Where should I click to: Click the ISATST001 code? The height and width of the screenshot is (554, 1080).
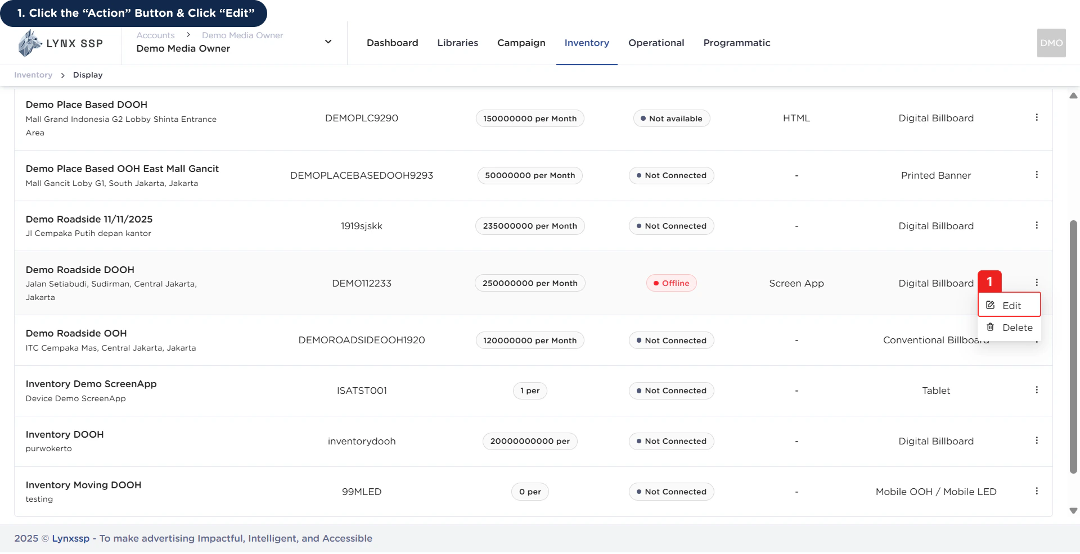coord(362,390)
